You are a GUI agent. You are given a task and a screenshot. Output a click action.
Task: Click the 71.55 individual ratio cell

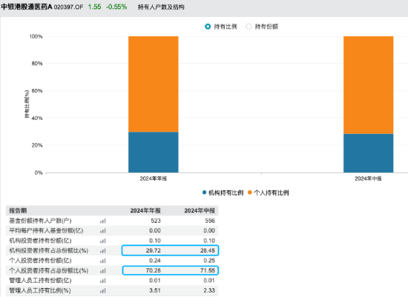point(208,270)
